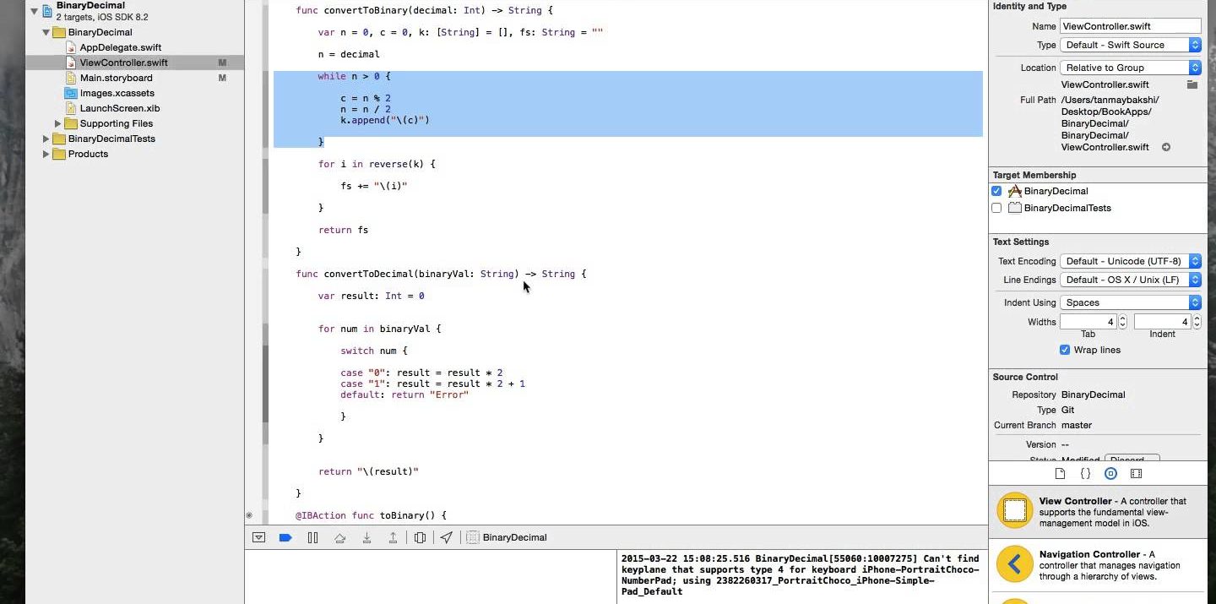Click the Step Over debug icon

pyautogui.click(x=339, y=537)
